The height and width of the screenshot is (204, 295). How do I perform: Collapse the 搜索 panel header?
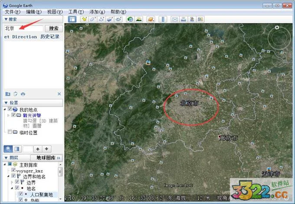pyautogui.click(x=33, y=19)
